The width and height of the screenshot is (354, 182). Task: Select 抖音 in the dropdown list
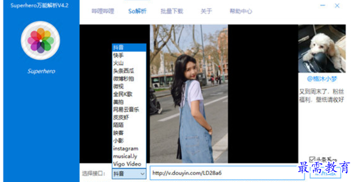coord(129,47)
